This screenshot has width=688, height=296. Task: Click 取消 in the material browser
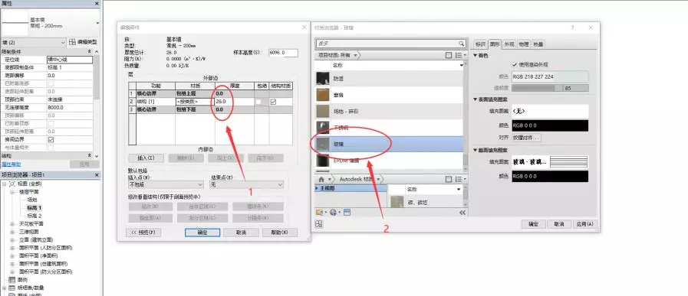pos(558,224)
